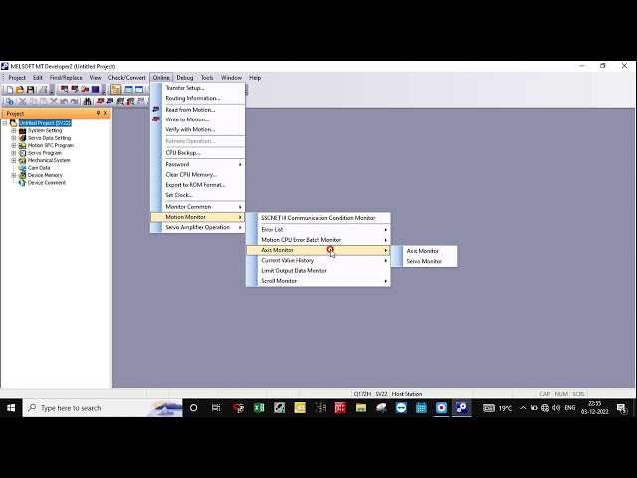The width and height of the screenshot is (637, 478).
Task: Select Export to ROM Format
Action: tap(197, 185)
